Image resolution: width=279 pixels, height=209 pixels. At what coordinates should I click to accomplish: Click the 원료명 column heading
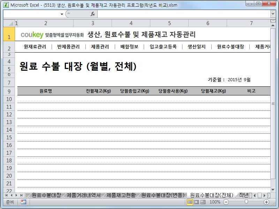tap(46, 91)
